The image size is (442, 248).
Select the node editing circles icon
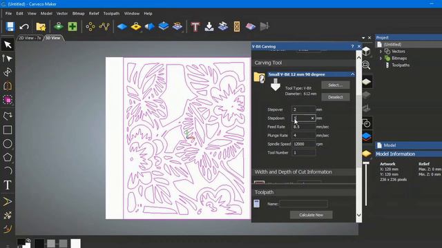point(90,27)
